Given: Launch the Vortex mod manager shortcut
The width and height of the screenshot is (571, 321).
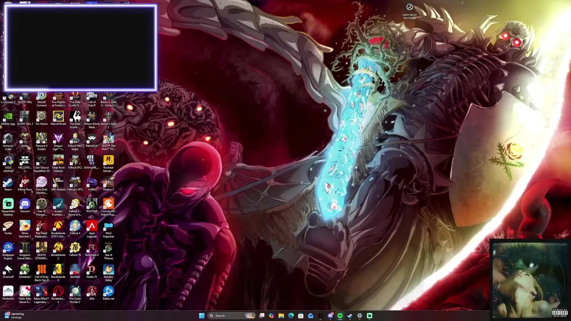Looking at the screenshot, I should pyautogui.click(x=8, y=228).
